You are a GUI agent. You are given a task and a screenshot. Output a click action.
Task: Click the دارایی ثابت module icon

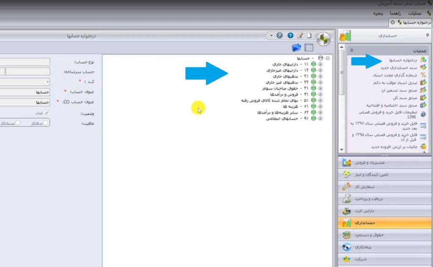(347, 211)
